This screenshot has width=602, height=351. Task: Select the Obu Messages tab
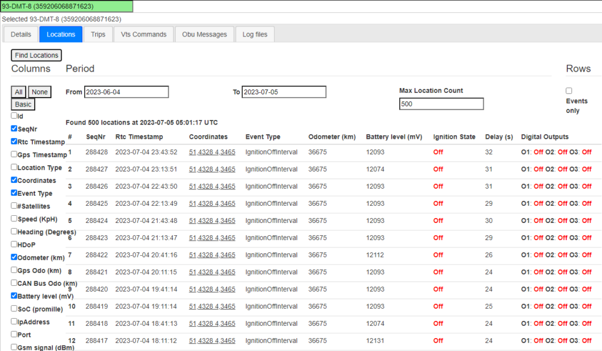tap(205, 35)
